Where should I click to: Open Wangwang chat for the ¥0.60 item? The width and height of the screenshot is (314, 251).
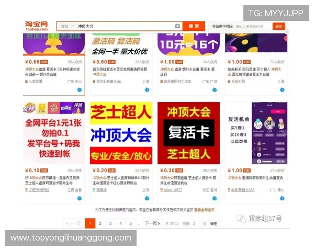click(x=147, y=89)
